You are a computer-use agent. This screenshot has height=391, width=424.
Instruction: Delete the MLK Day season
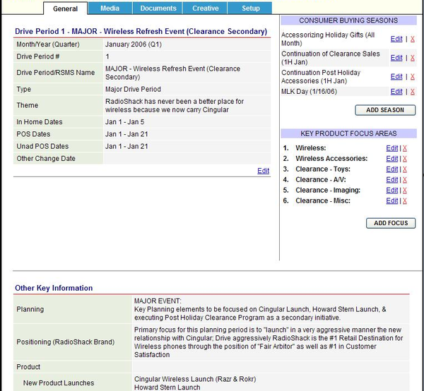click(x=413, y=92)
